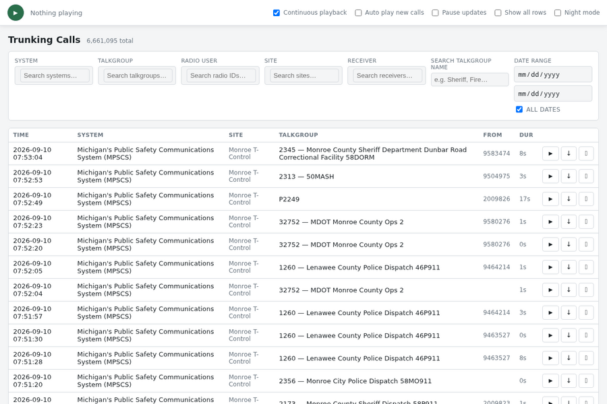Click radio ID 9504975
Viewport: 607px width, 404px height.
point(496,176)
